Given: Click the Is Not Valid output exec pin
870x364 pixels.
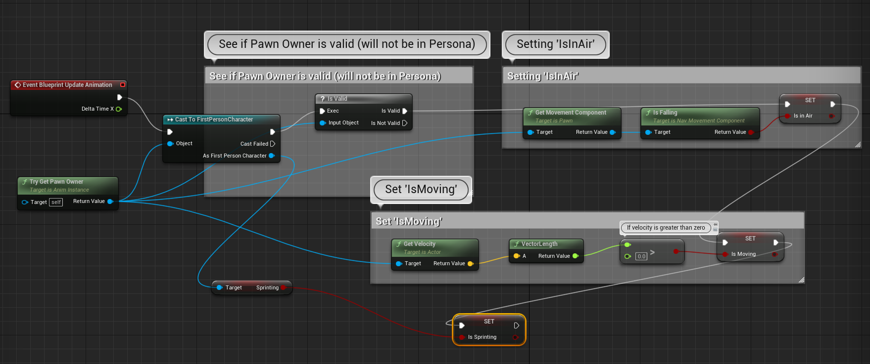Looking at the screenshot, I should [x=405, y=123].
